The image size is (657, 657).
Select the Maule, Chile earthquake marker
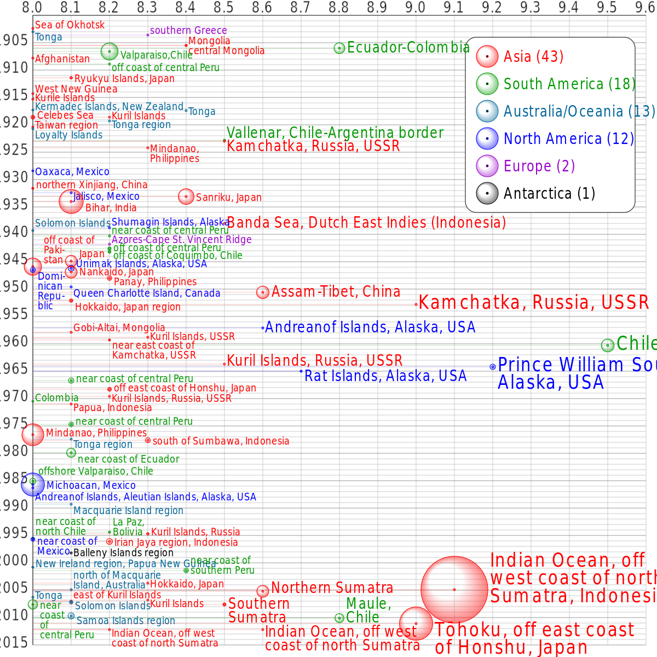[338, 618]
